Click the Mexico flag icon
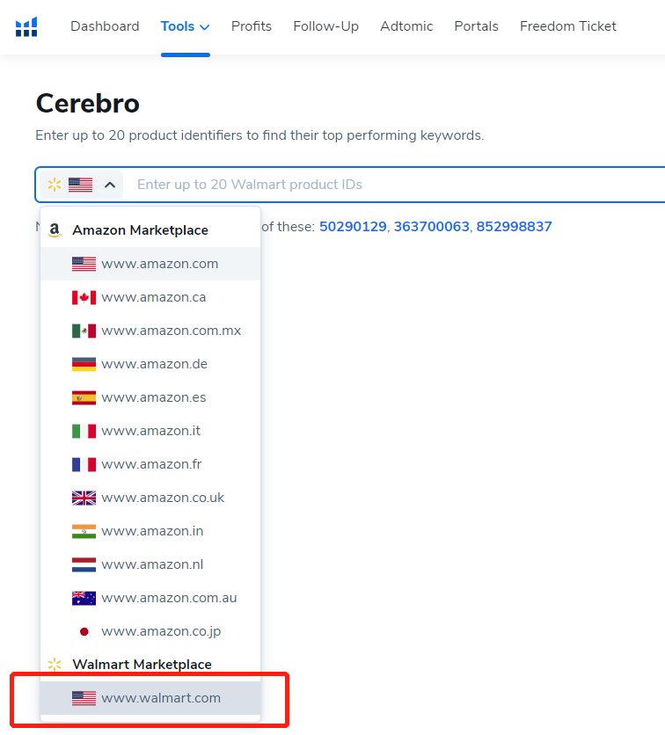This screenshot has height=735, width=665. pos(84,331)
